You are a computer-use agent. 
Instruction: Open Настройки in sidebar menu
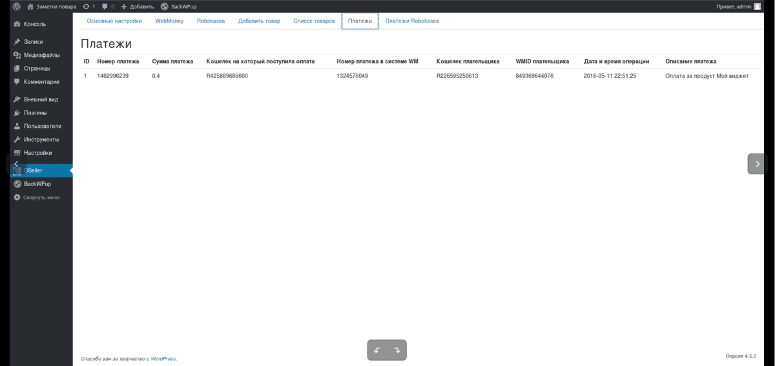pos(38,153)
